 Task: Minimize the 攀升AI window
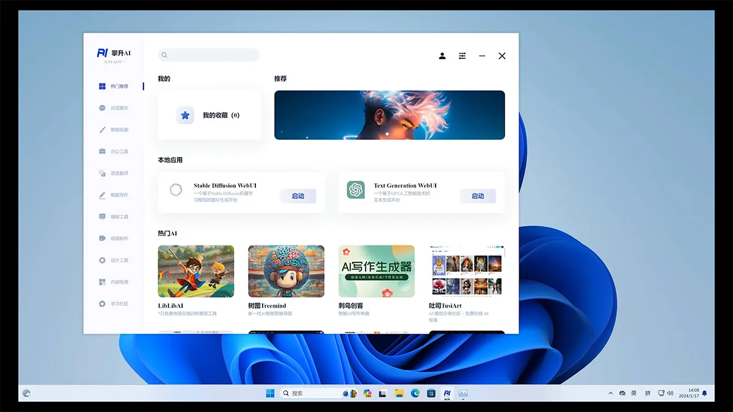482,56
